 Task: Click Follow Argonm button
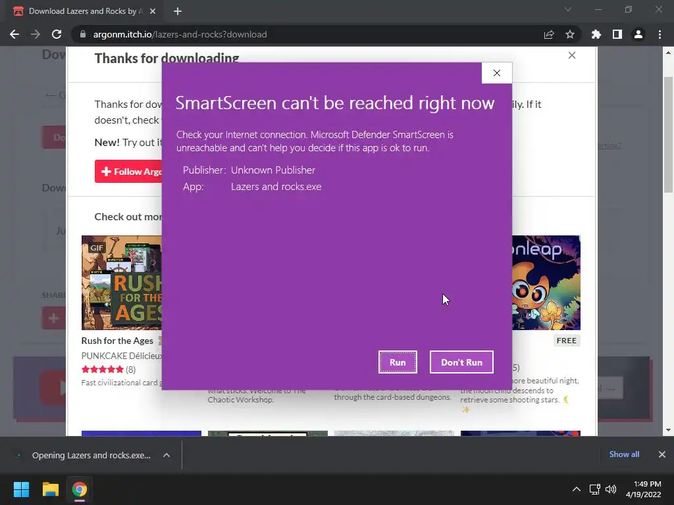coord(128,172)
